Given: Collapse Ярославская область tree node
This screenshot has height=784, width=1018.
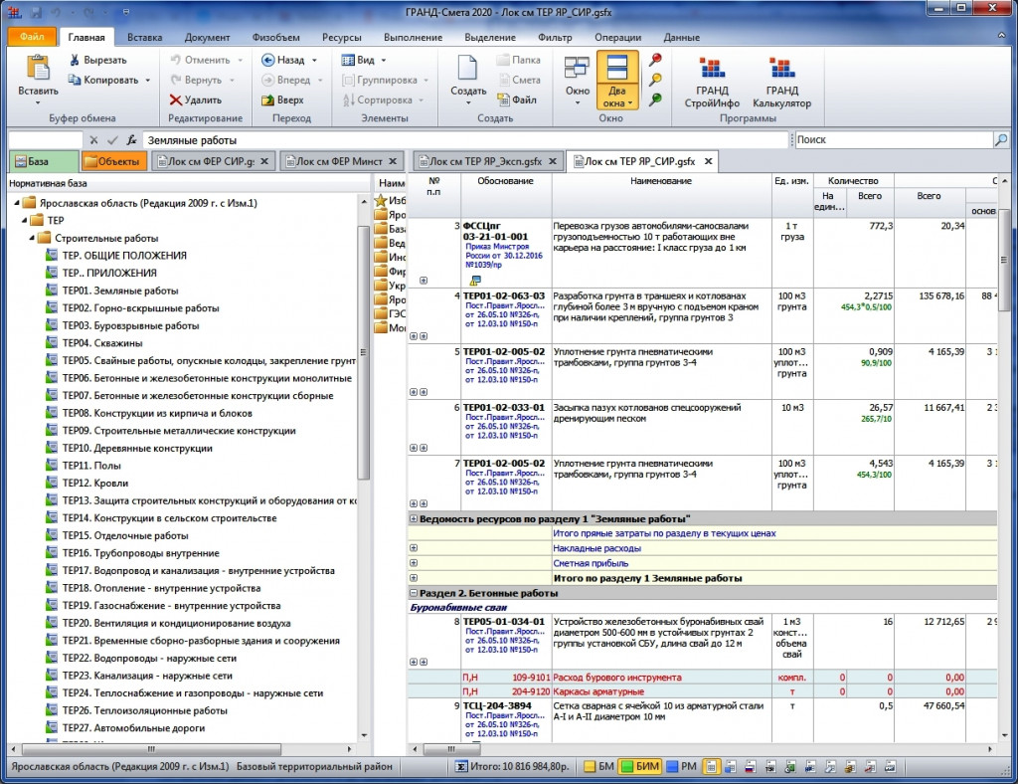Looking at the screenshot, I should (18, 203).
